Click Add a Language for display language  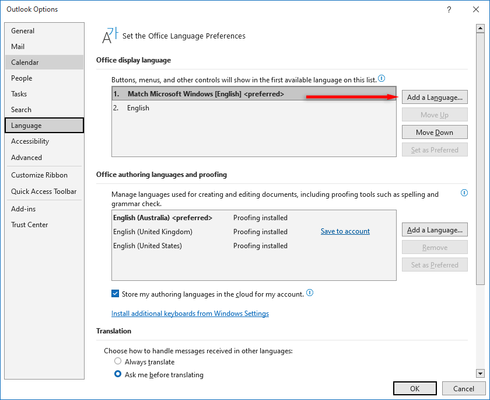coord(435,98)
